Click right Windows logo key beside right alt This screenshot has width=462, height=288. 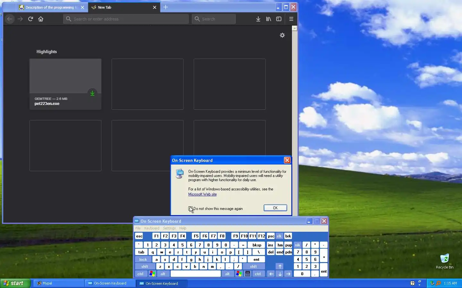click(239, 274)
